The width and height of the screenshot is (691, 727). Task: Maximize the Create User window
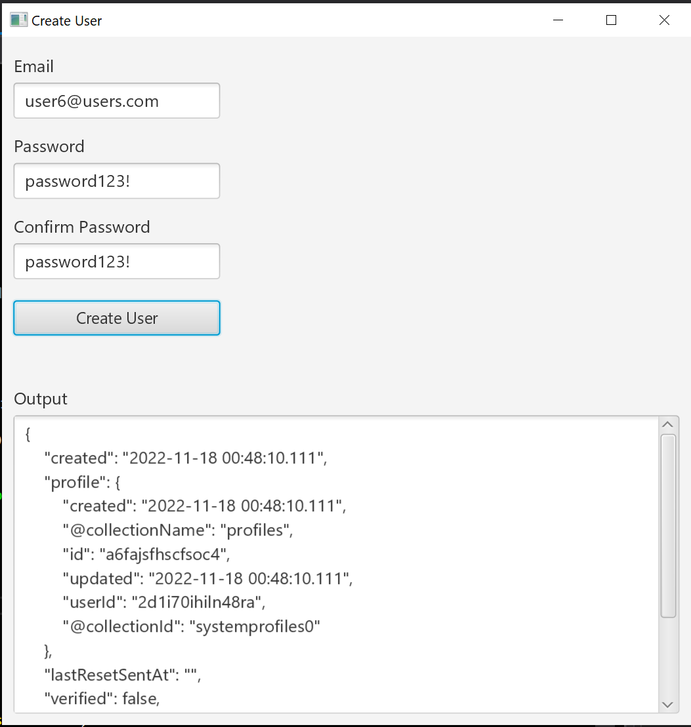coord(611,20)
